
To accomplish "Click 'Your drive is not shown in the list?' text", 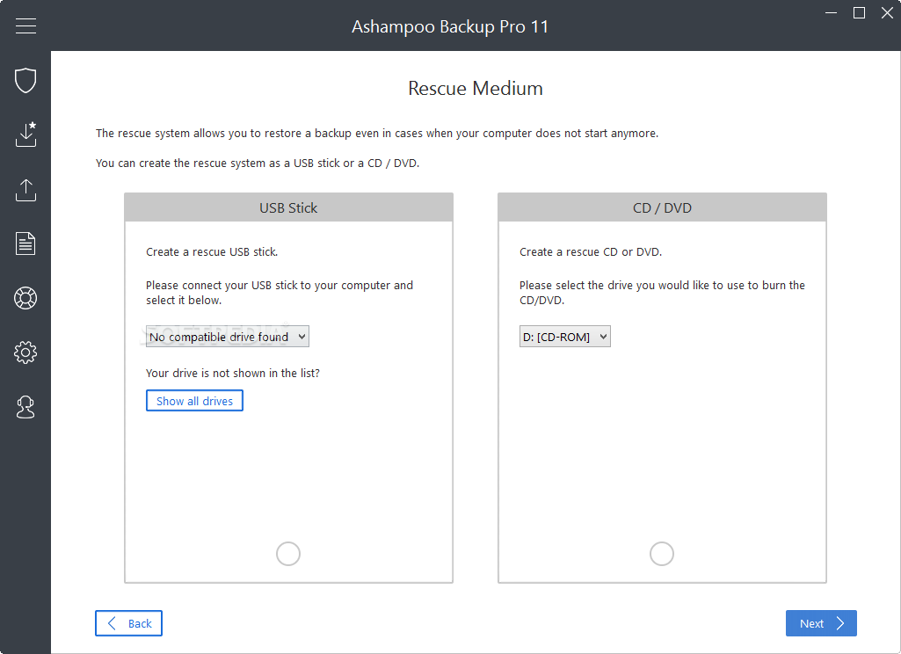I will coord(233,373).
